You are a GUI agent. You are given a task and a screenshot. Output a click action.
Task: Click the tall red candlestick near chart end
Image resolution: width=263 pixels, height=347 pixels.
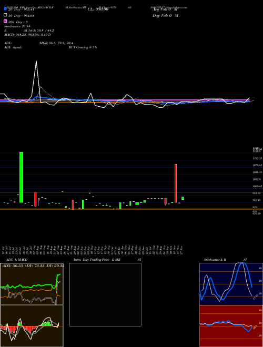pos(176,183)
